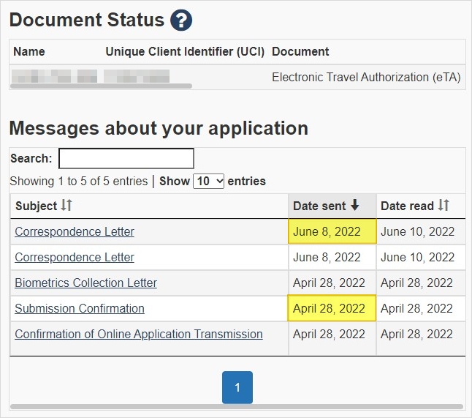Open the Biometrics Collection Letter link
Image resolution: width=472 pixels, height=418 pixels.
tap(85, 283)
